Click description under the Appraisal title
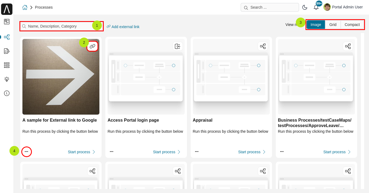 (230, 131)
